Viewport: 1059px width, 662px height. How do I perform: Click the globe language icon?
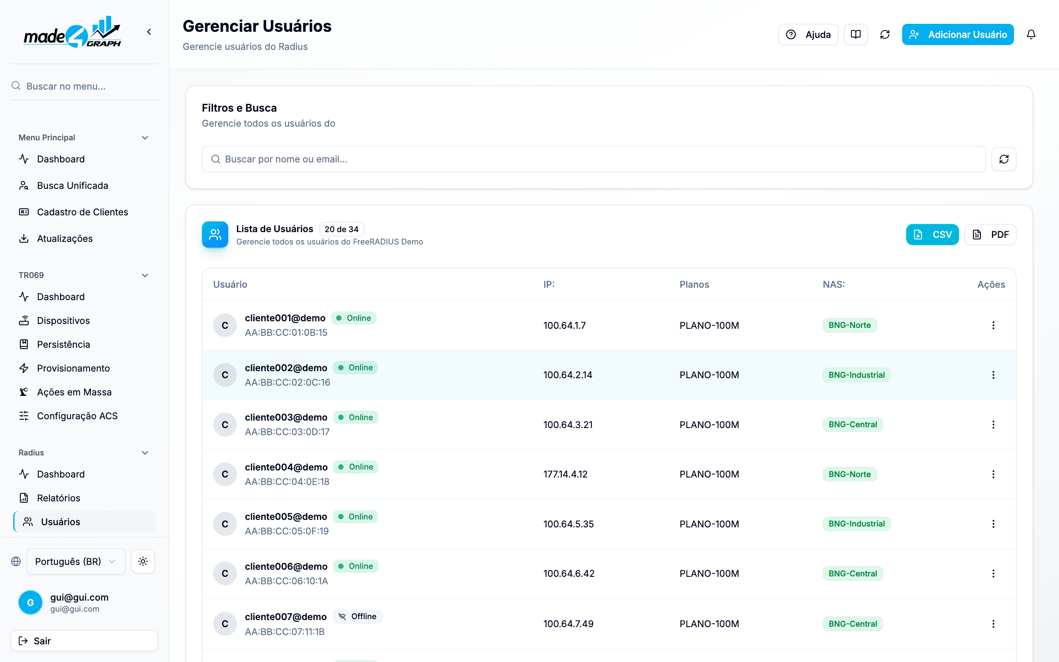(x=16, y=561)
